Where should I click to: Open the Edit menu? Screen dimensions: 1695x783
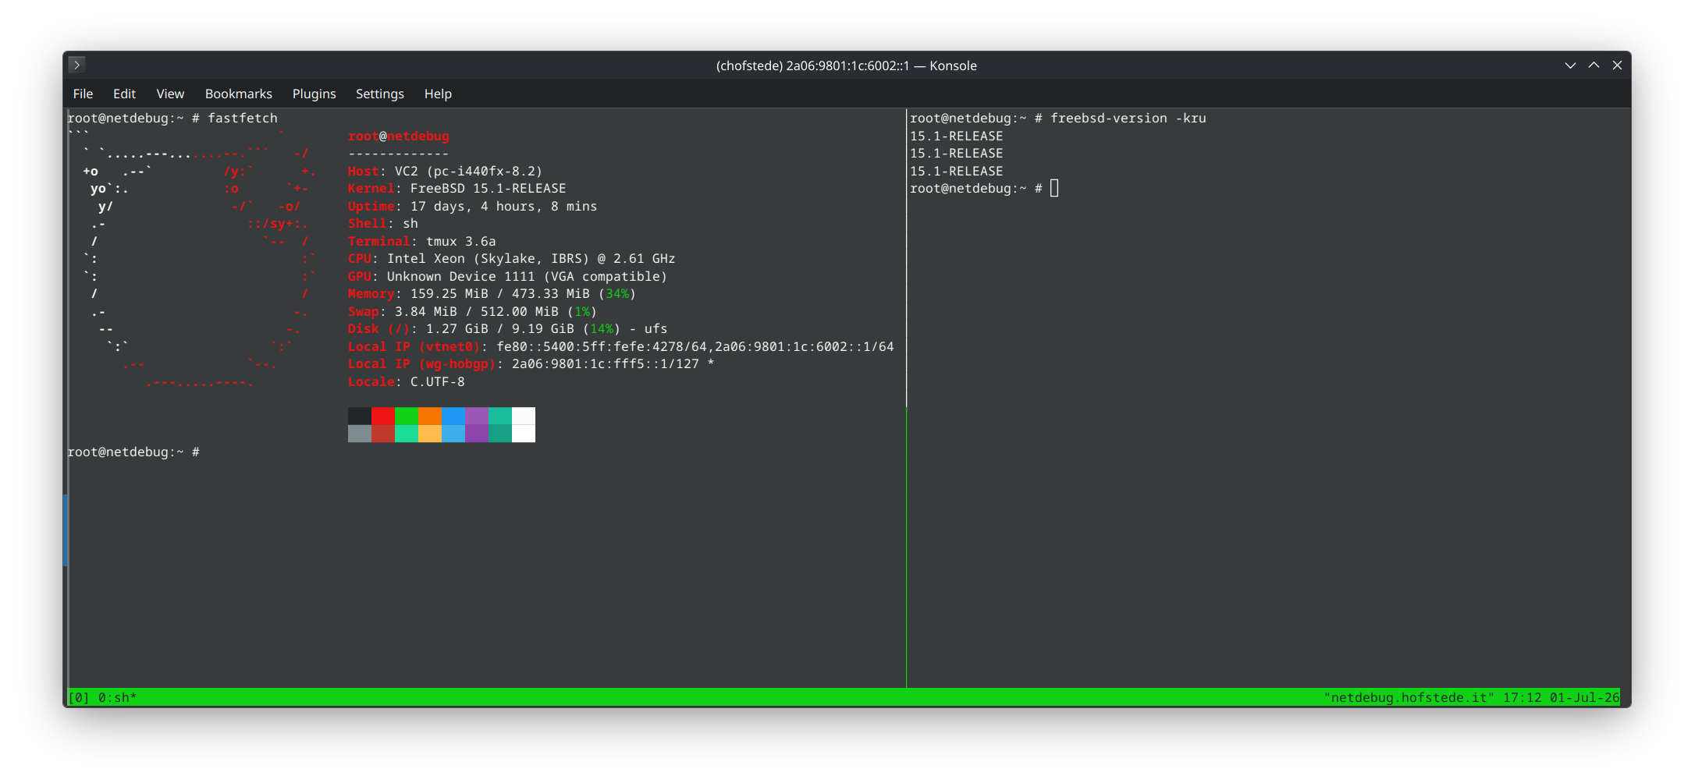point(124,94)
